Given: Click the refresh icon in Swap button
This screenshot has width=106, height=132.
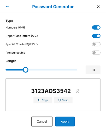Looking at the screenshot, I should (59, 100).
